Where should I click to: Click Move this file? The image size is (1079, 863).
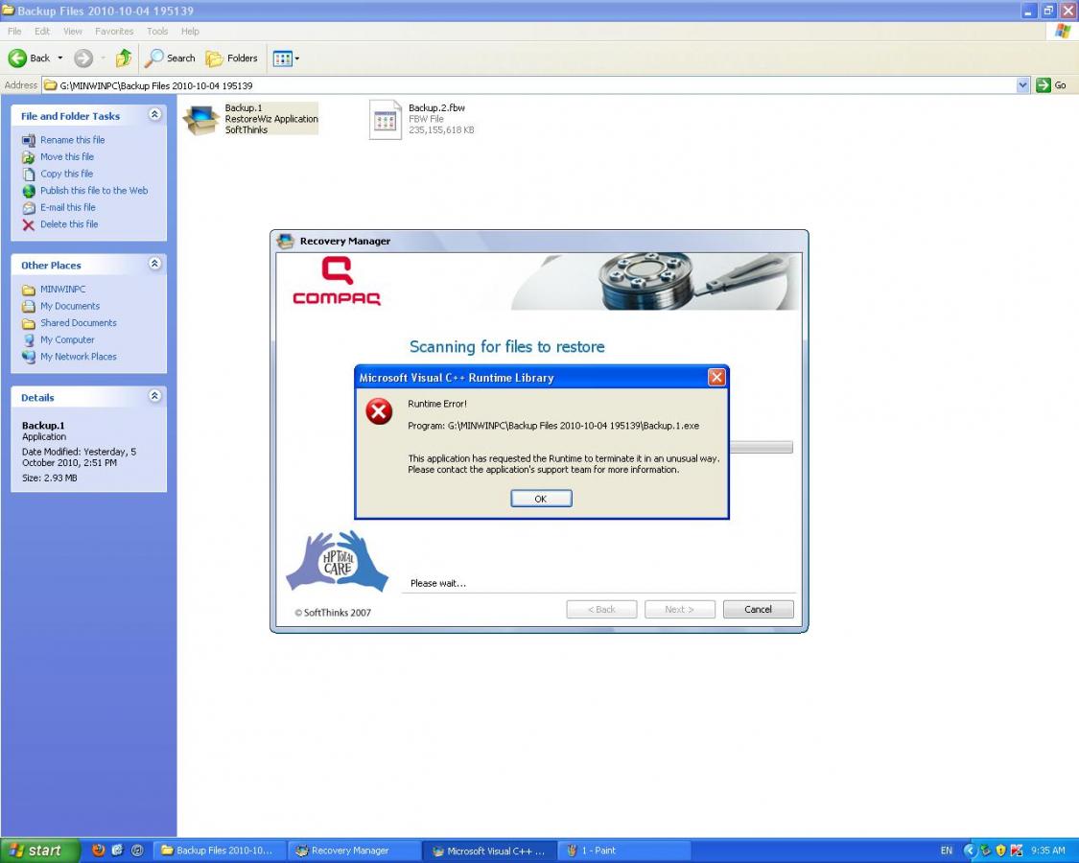(x=67, y=157)
